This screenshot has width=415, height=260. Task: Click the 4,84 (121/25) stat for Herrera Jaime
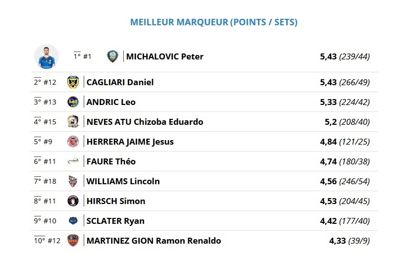(x=345, y=142)
